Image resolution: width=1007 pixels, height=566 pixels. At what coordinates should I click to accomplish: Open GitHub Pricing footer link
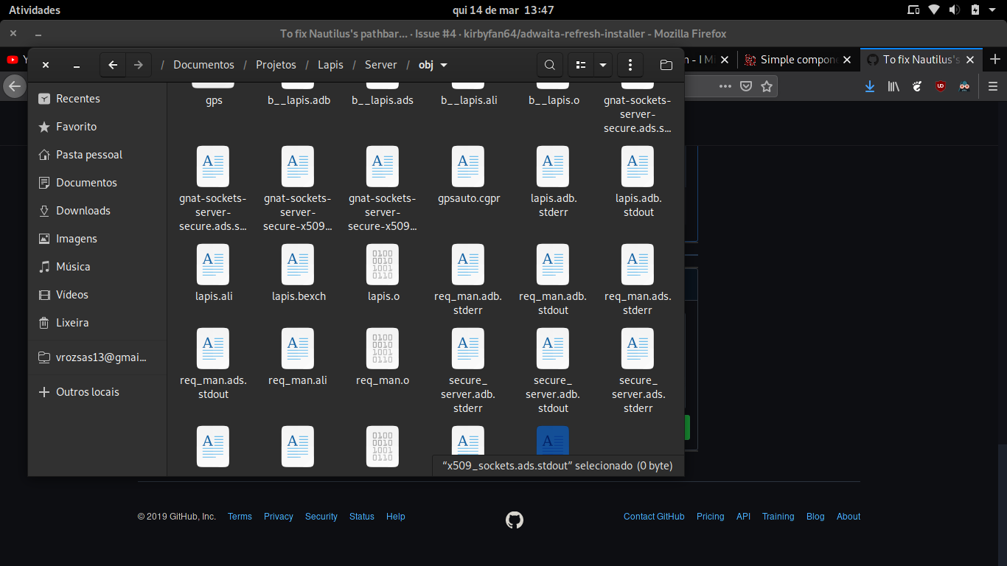(x=711, y=517)
